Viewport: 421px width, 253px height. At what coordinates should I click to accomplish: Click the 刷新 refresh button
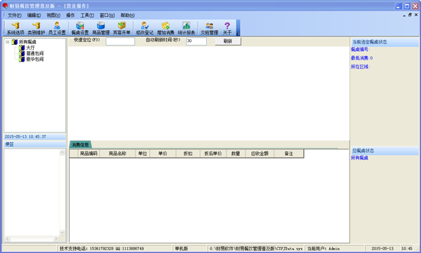tap(227, 41)
